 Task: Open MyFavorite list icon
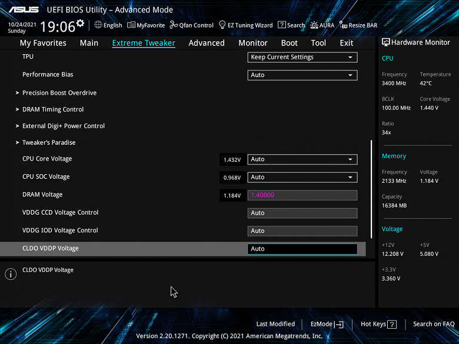click(x=131, y=25)
